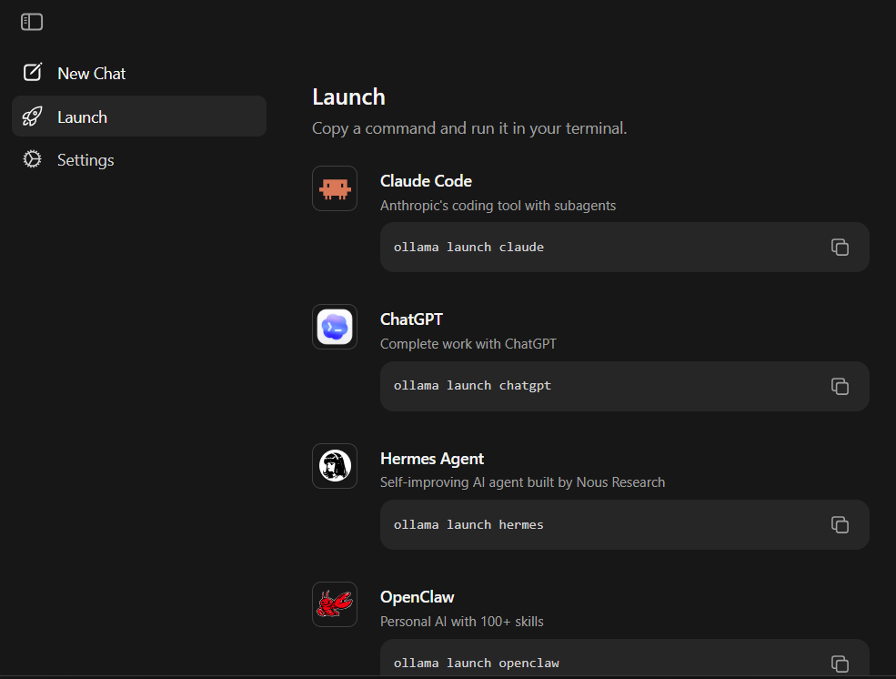
Task: Click the OpenClaw lobster icon
Action: (335, 604)
